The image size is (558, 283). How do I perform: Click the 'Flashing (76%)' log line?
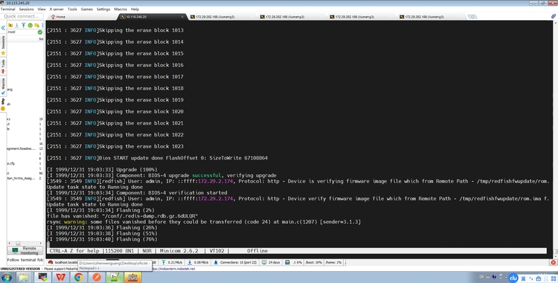102,239
